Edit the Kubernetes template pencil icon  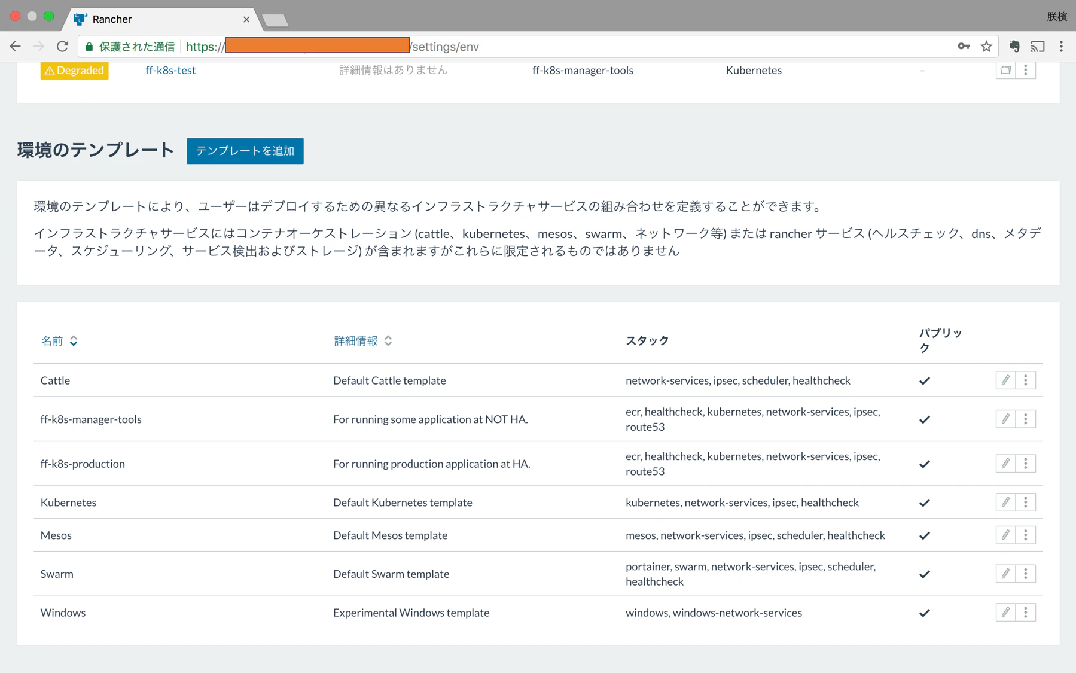coord(1005,503)
